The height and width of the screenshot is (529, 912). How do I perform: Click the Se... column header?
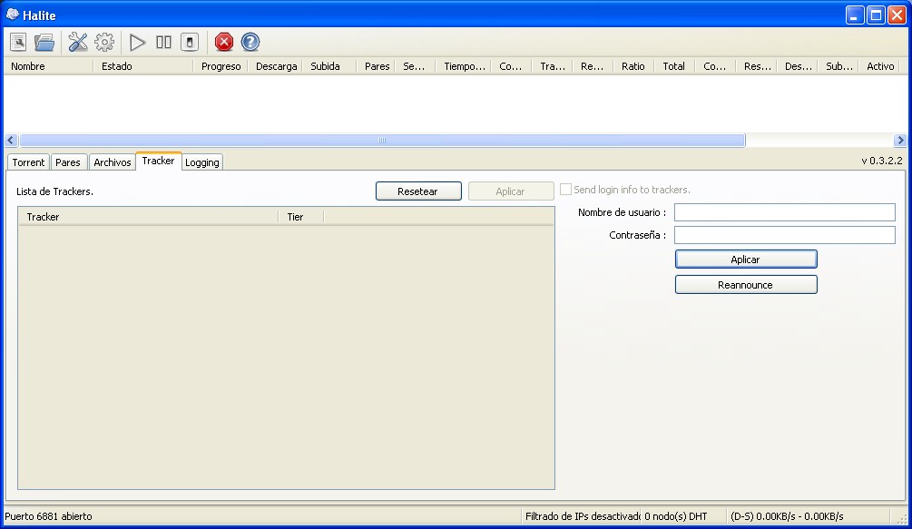[415, 66]
